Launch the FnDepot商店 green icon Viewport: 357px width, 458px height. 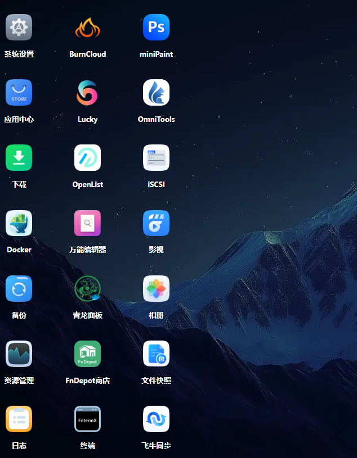click(x=87, y=353)
